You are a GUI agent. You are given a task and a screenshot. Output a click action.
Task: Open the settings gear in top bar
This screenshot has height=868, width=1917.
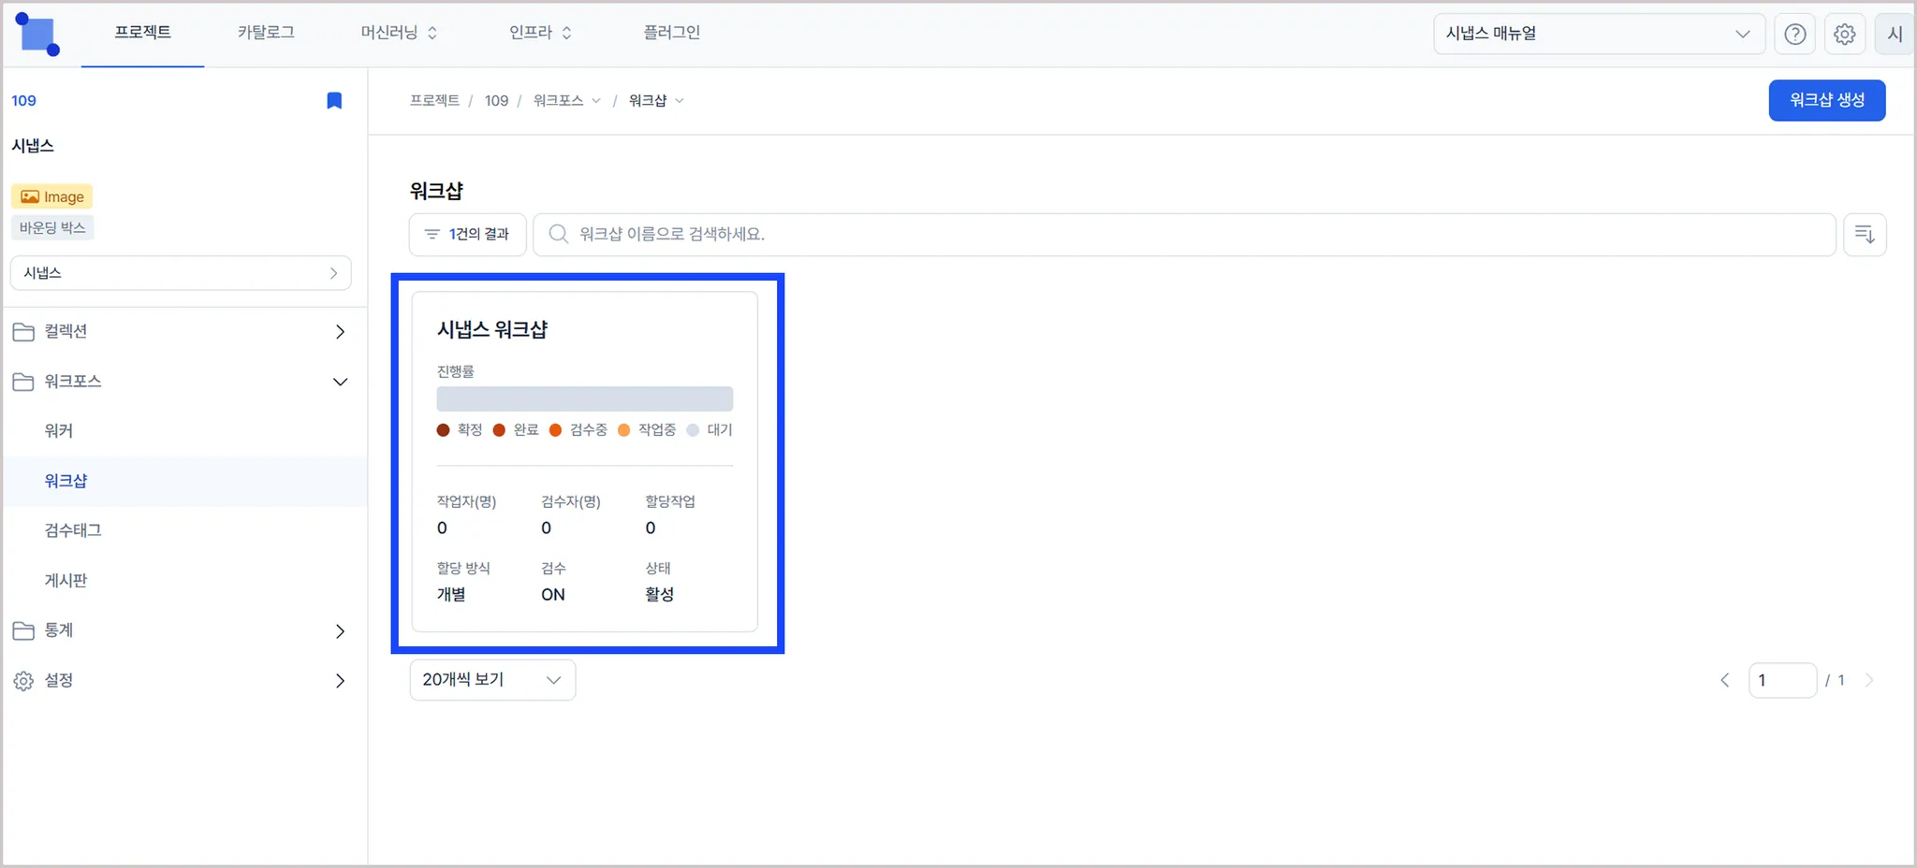tap(1844, 34)
